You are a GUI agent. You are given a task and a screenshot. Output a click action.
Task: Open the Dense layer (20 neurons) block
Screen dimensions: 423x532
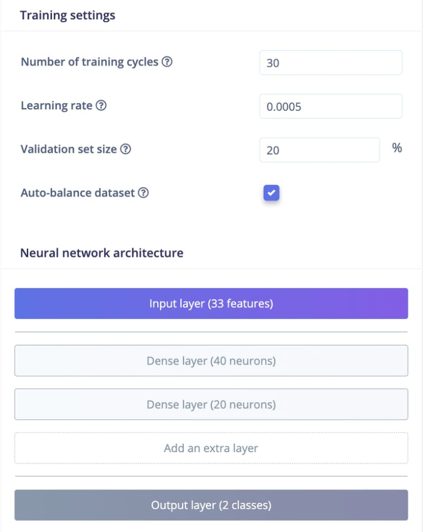tap(211, 405)
